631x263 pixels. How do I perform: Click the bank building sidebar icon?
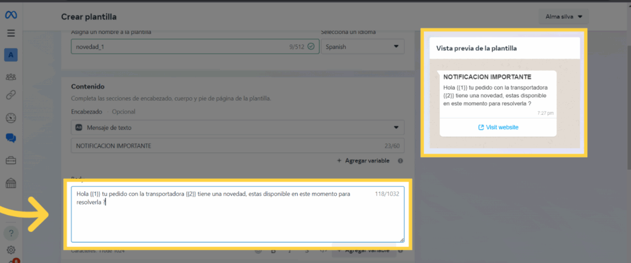[x=11, y=183]
